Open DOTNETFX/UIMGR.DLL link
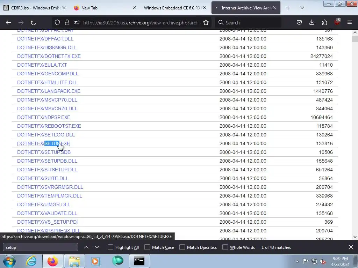Viewport: 358px width, 268px height. pos(44,204)
